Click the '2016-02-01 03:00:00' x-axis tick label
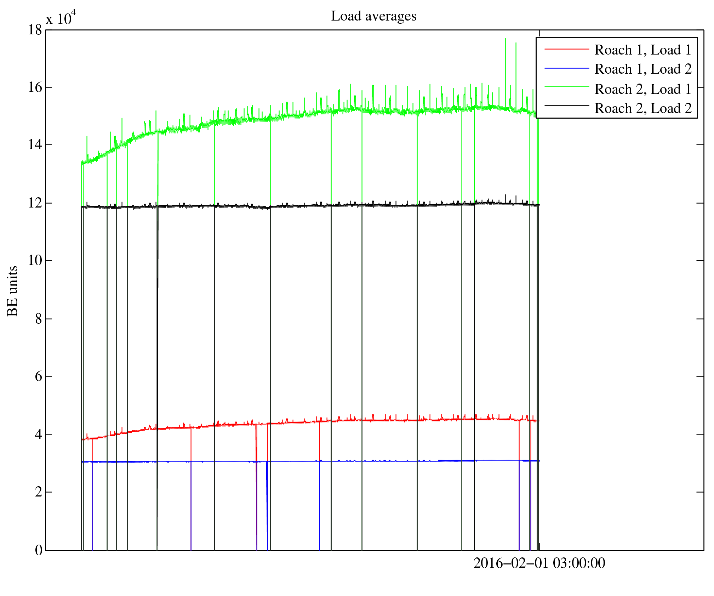 tap(539, 563)
